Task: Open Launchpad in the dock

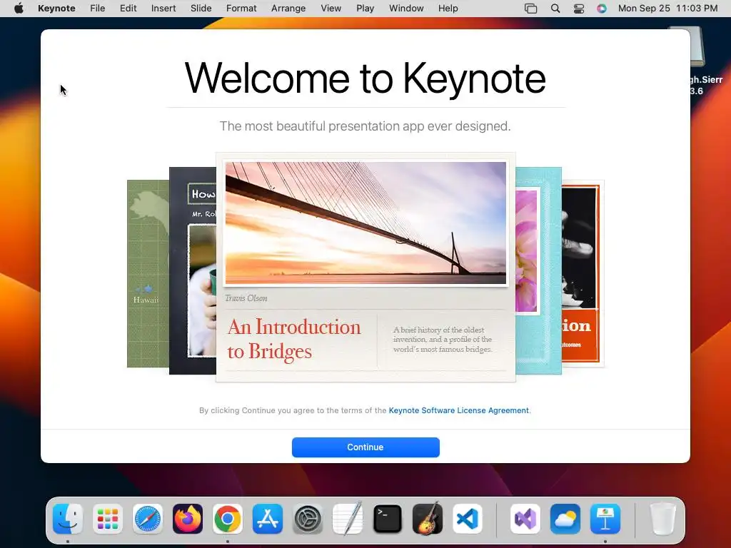Action: pos(108,519)
